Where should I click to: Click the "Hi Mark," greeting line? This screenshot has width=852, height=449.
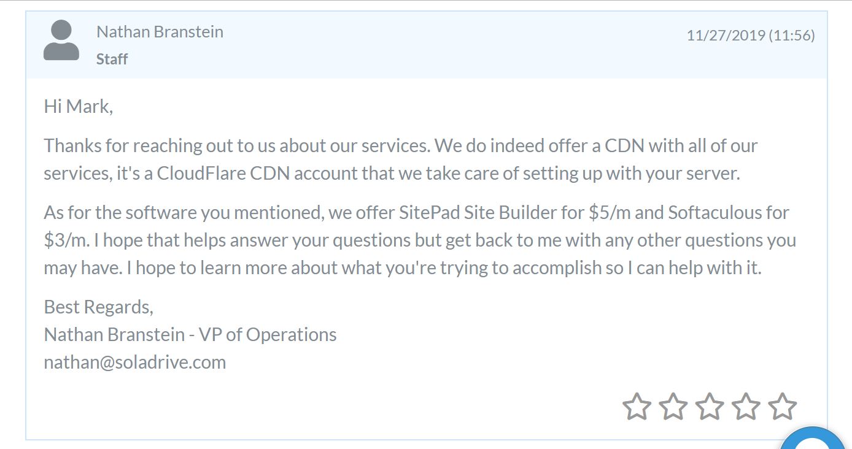79,107
